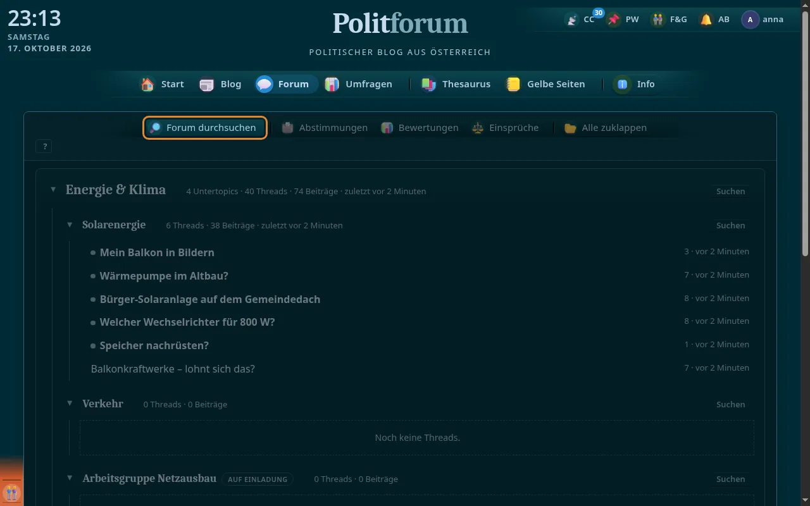The height and width of the screenshot is (506, 810).
Task: Click the Alle zuklappen folder icon
Action: click(x=571, y=128)
